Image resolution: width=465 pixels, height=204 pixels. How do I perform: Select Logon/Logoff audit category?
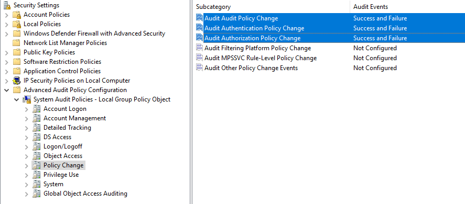[x=63, y=146]
